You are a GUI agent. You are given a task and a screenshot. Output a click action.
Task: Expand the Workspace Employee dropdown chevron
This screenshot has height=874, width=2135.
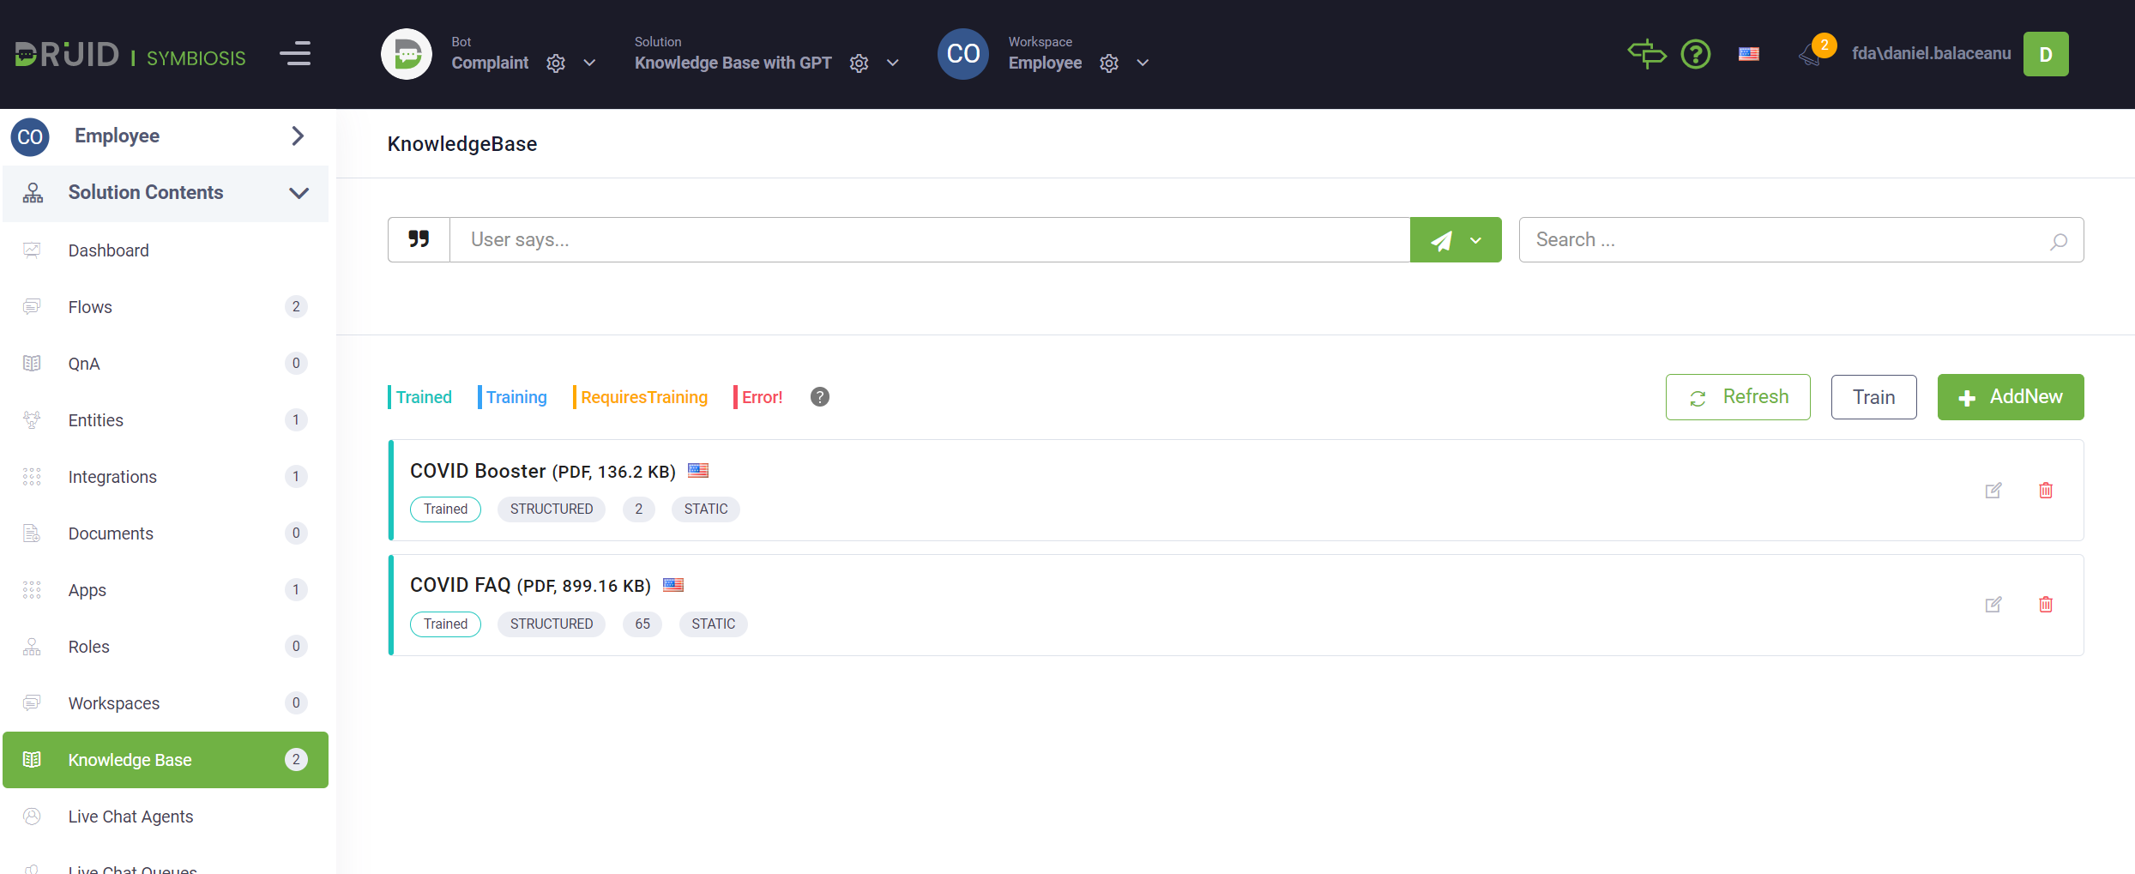tap(1143, 63)
